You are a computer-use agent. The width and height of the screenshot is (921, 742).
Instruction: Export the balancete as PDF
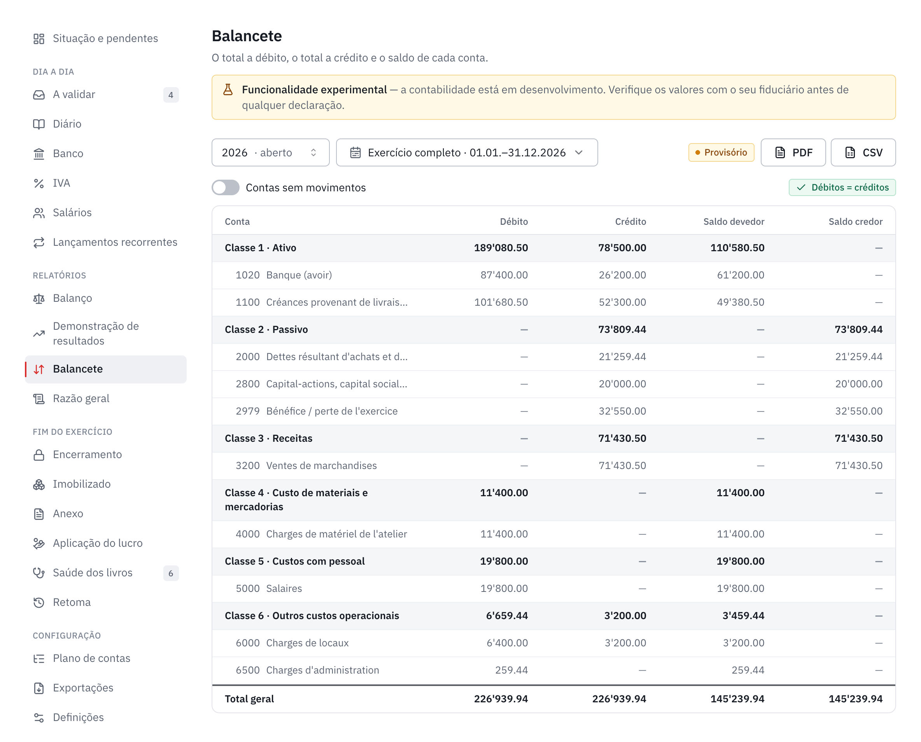pyautogui.click(x=793, y=152)
